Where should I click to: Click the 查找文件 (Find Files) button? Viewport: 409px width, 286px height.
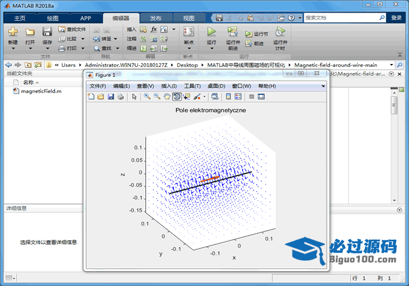tap(72, 29)
